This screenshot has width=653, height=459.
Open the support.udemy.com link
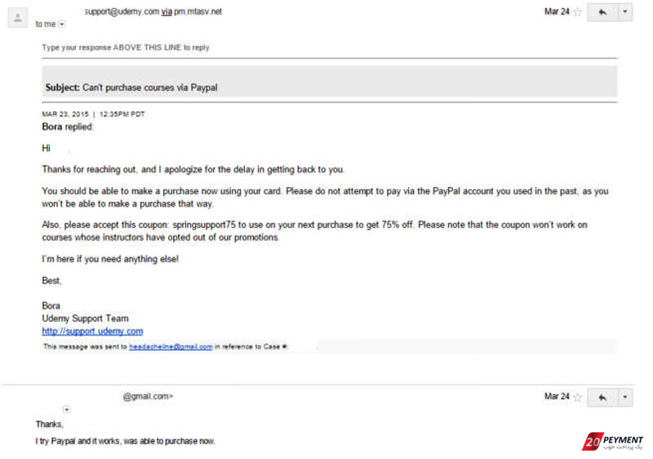[92, 331]
